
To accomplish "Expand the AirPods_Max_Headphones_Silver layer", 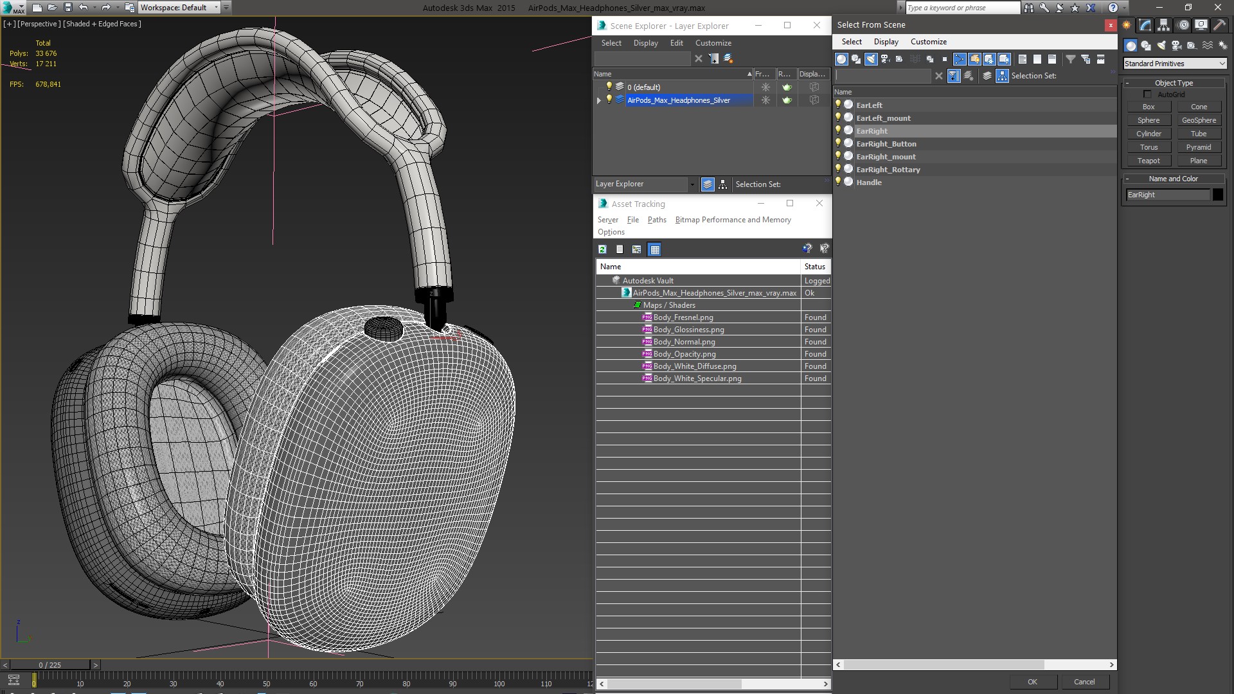I will tap(599, 100).
